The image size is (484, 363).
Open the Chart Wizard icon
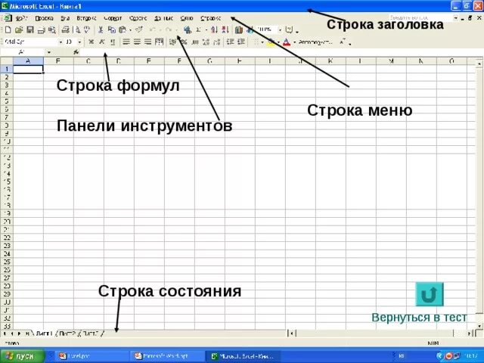(x=239, y=30)
